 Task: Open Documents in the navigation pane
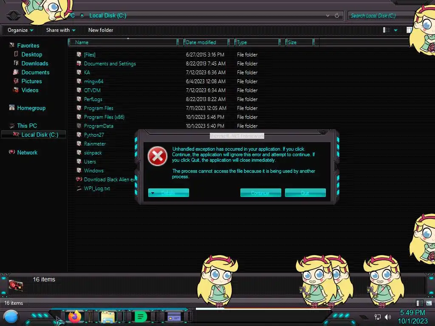pyautogui.click(x=35, y=72)
